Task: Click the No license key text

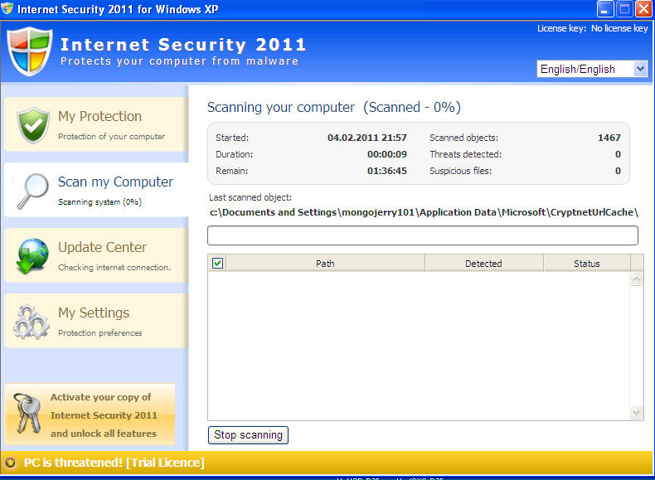Action: pyautogui.click(x=619, y=28)
